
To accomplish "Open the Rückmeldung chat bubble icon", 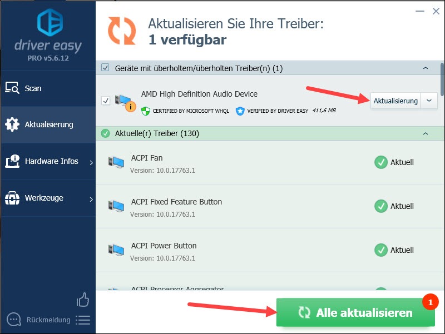I will (13, 320).
